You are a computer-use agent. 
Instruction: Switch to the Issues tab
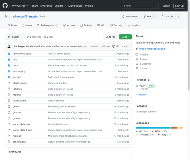[27, 25]
